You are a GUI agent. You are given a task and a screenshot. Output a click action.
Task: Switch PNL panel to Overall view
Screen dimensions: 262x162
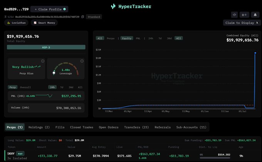pos(25,87)
